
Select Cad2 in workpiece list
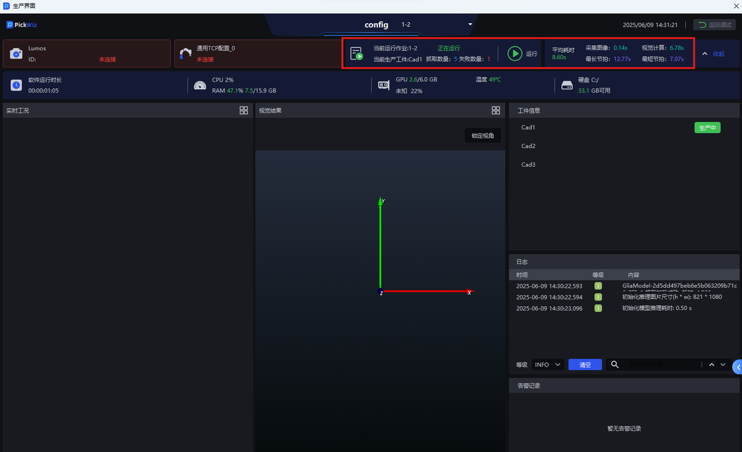click(528, 146)
